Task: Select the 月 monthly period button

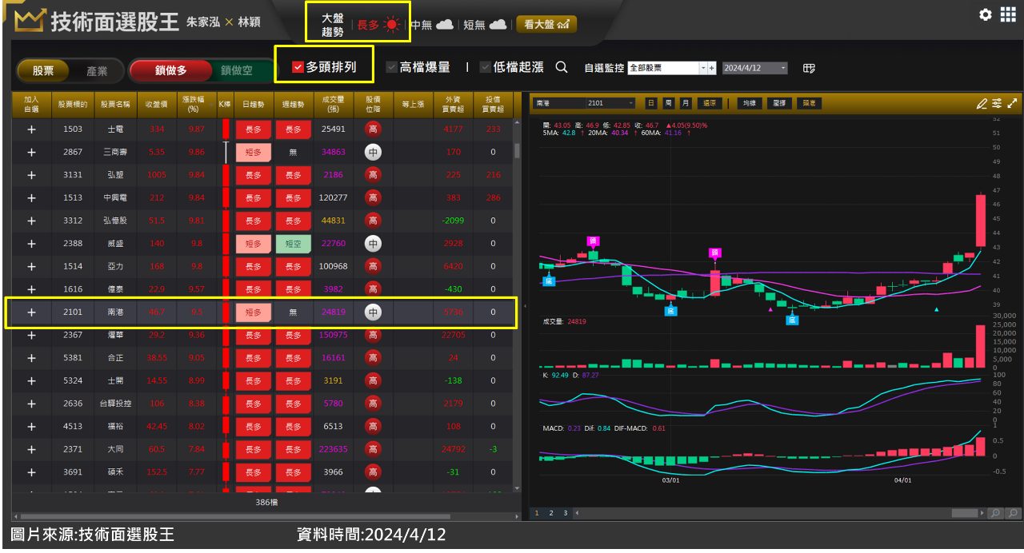Action: 686,103
